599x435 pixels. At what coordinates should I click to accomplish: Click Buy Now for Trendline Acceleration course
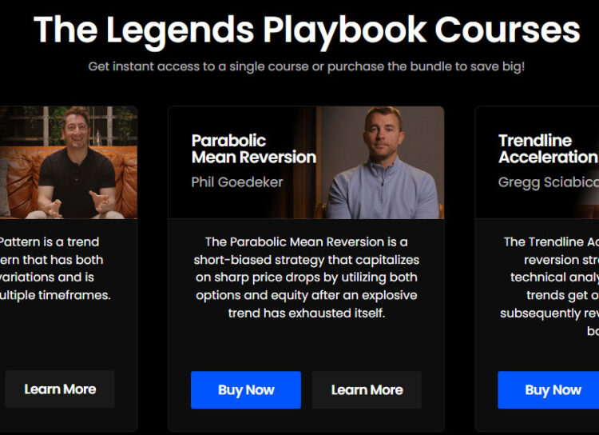(549, 390)
